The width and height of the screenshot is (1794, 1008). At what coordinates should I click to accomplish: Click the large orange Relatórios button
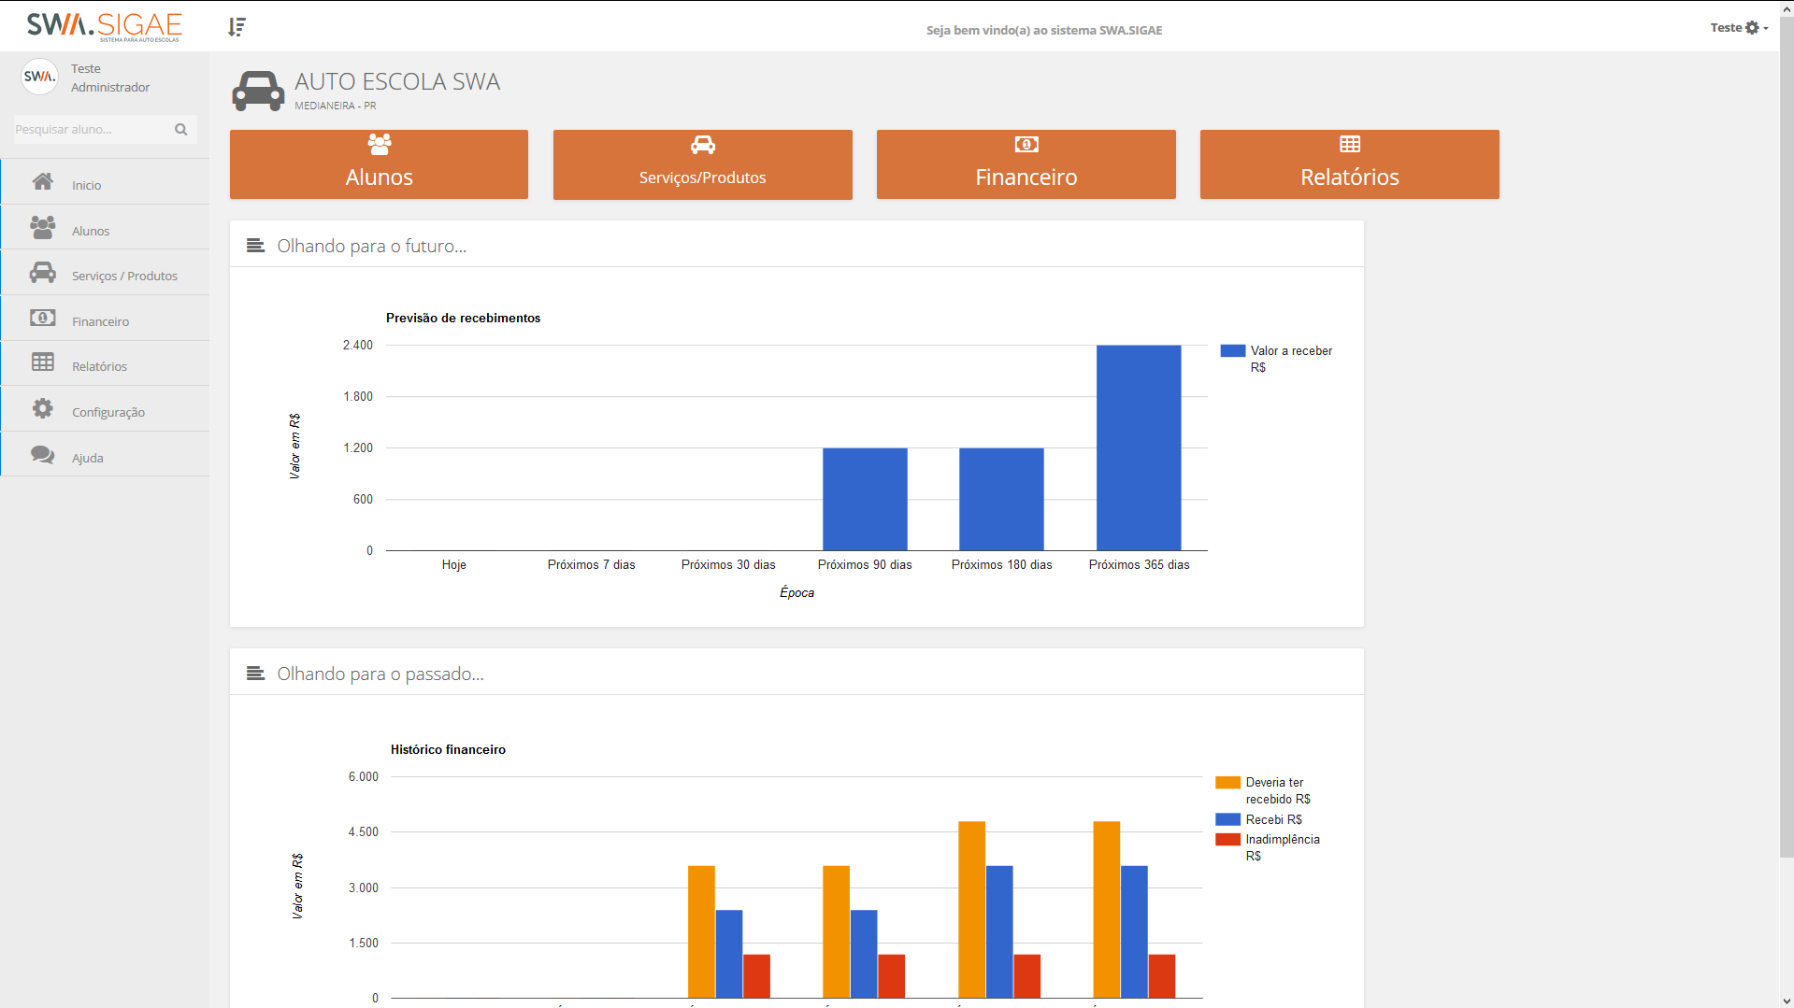coord(1349,164)
